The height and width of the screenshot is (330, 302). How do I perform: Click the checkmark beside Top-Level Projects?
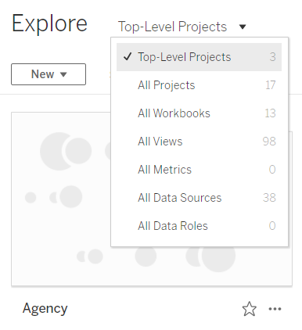[128, 56]
